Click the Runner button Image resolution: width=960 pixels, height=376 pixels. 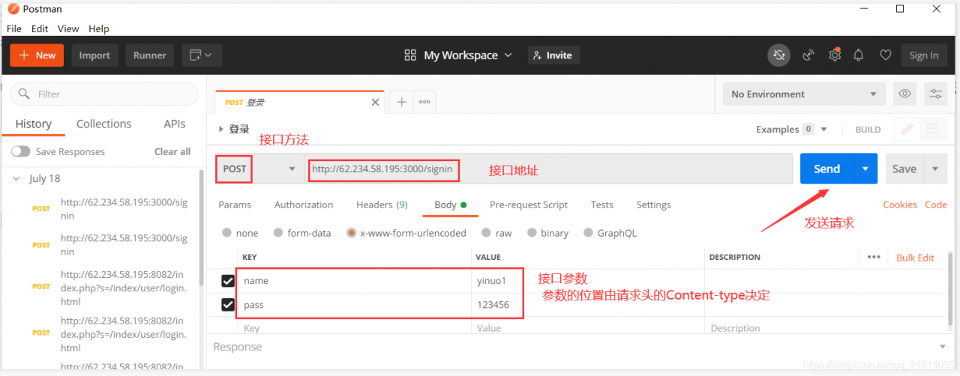[150, 55]
